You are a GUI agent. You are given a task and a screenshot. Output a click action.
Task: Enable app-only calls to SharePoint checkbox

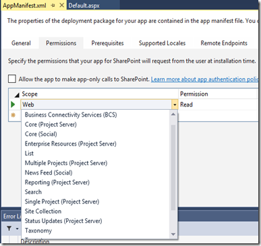coord(12,79)
